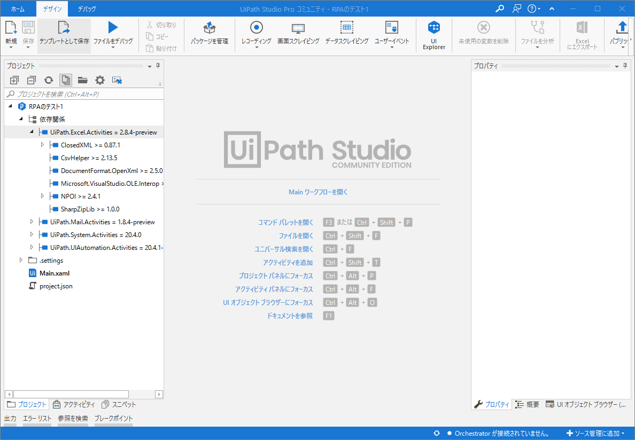Switch to the デバッグ ribbon tab
The width and height of the screenshot is (635, 440).
(x=87, y=9)
